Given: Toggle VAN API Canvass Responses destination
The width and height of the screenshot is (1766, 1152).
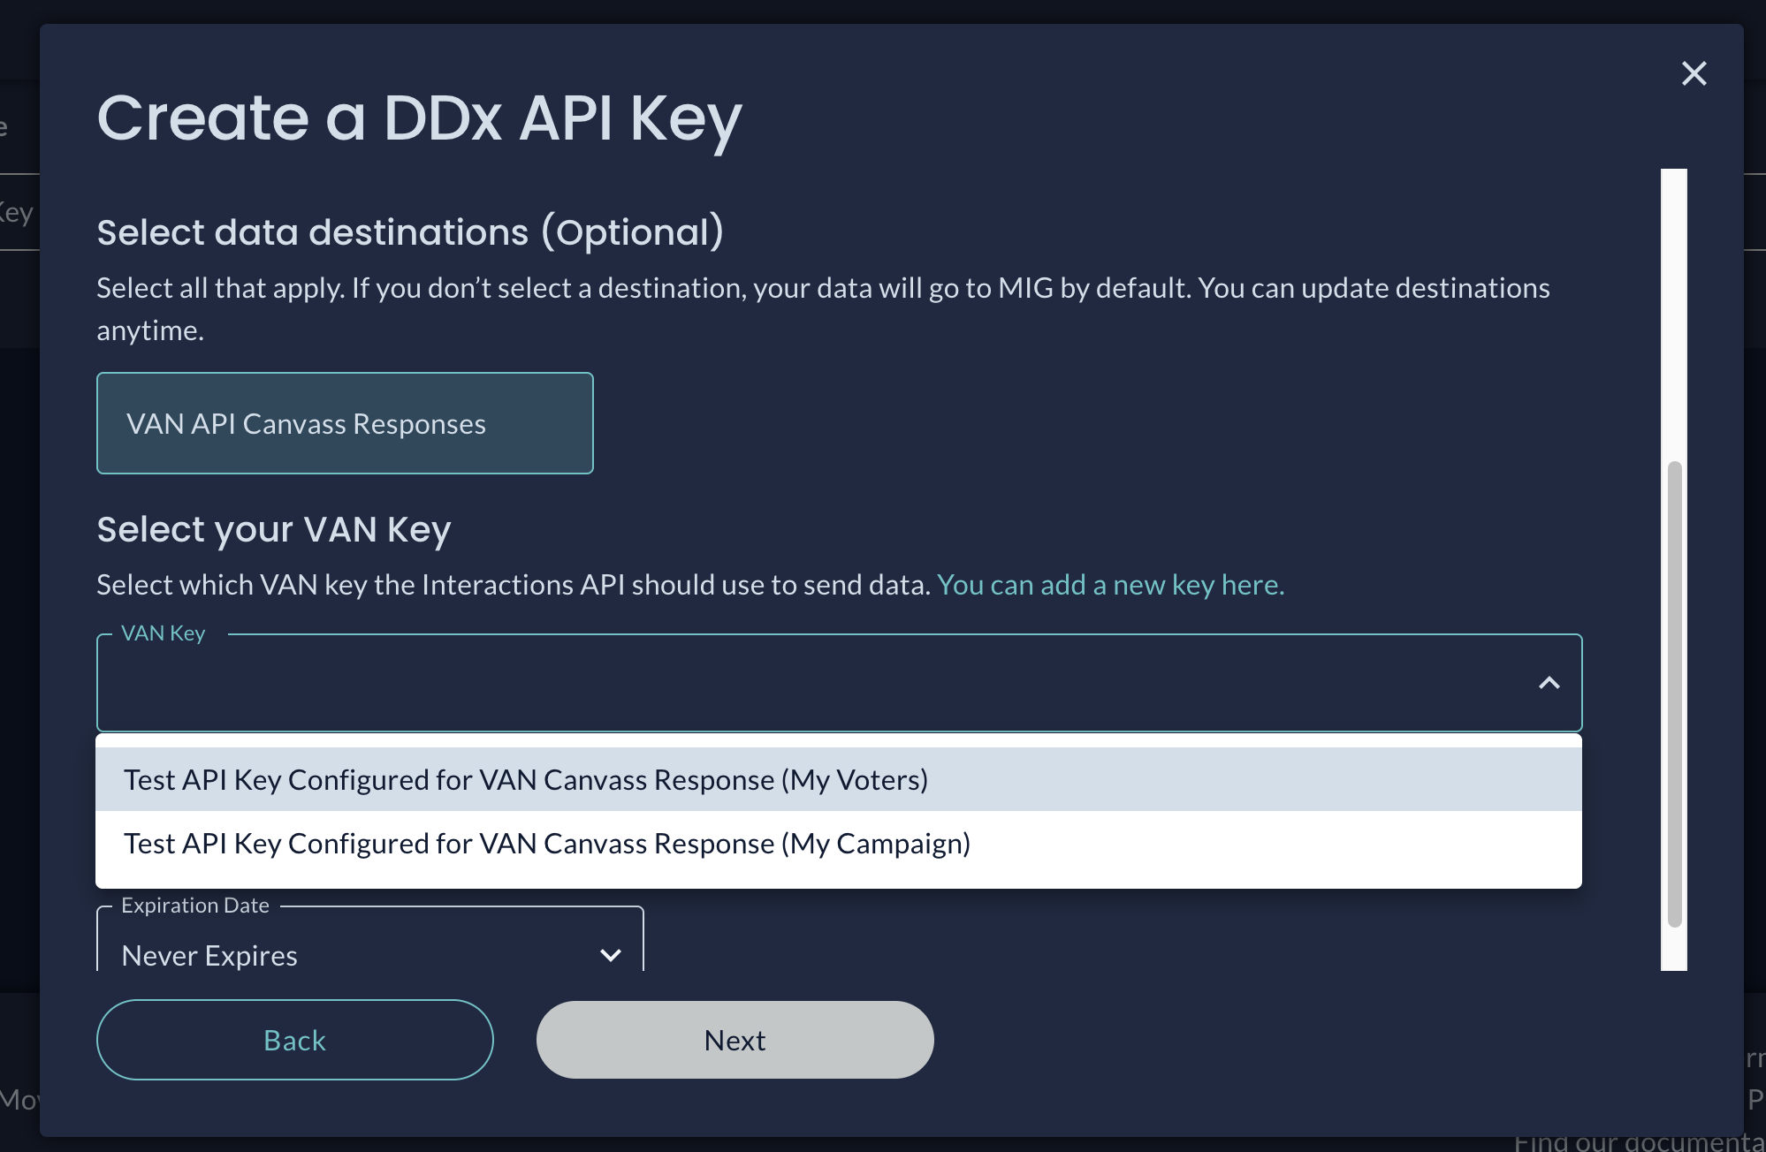Looking at the screenshot, I should 345,423.
